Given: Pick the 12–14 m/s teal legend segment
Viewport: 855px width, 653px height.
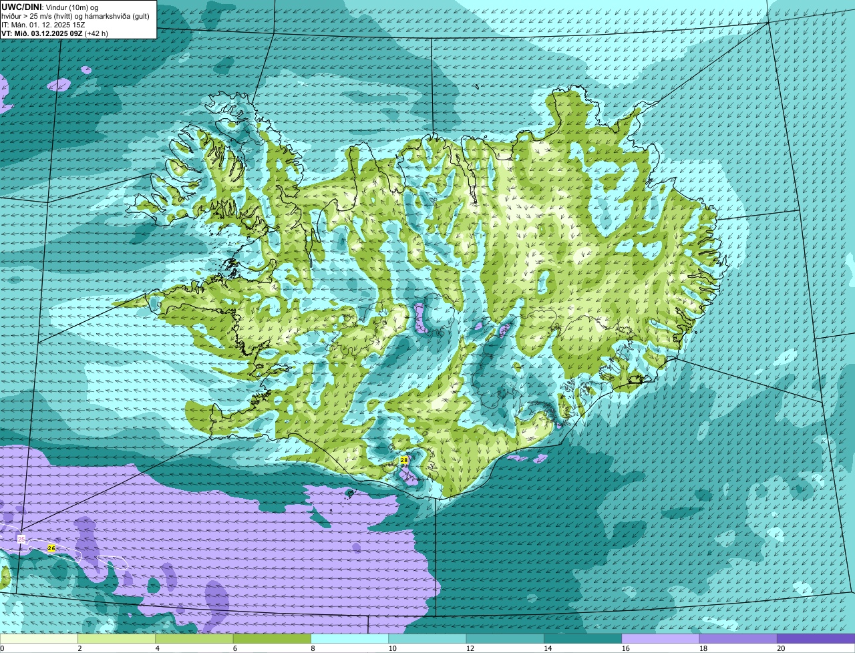Looking at the screenshot, I should (x=505, y=639).
